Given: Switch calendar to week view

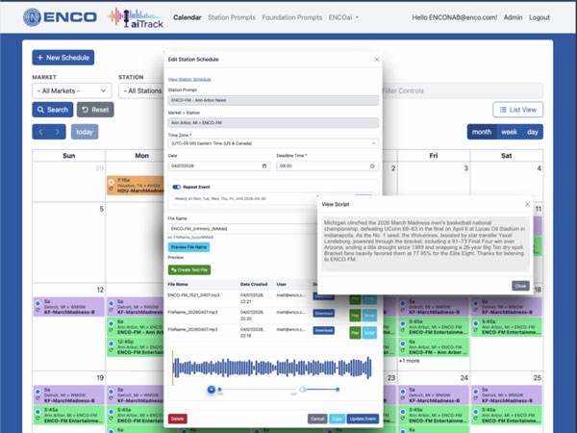Looking at the screenshot, I should point(507,132).
